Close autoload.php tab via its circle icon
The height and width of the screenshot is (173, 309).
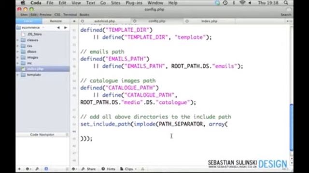pos(83,21)
